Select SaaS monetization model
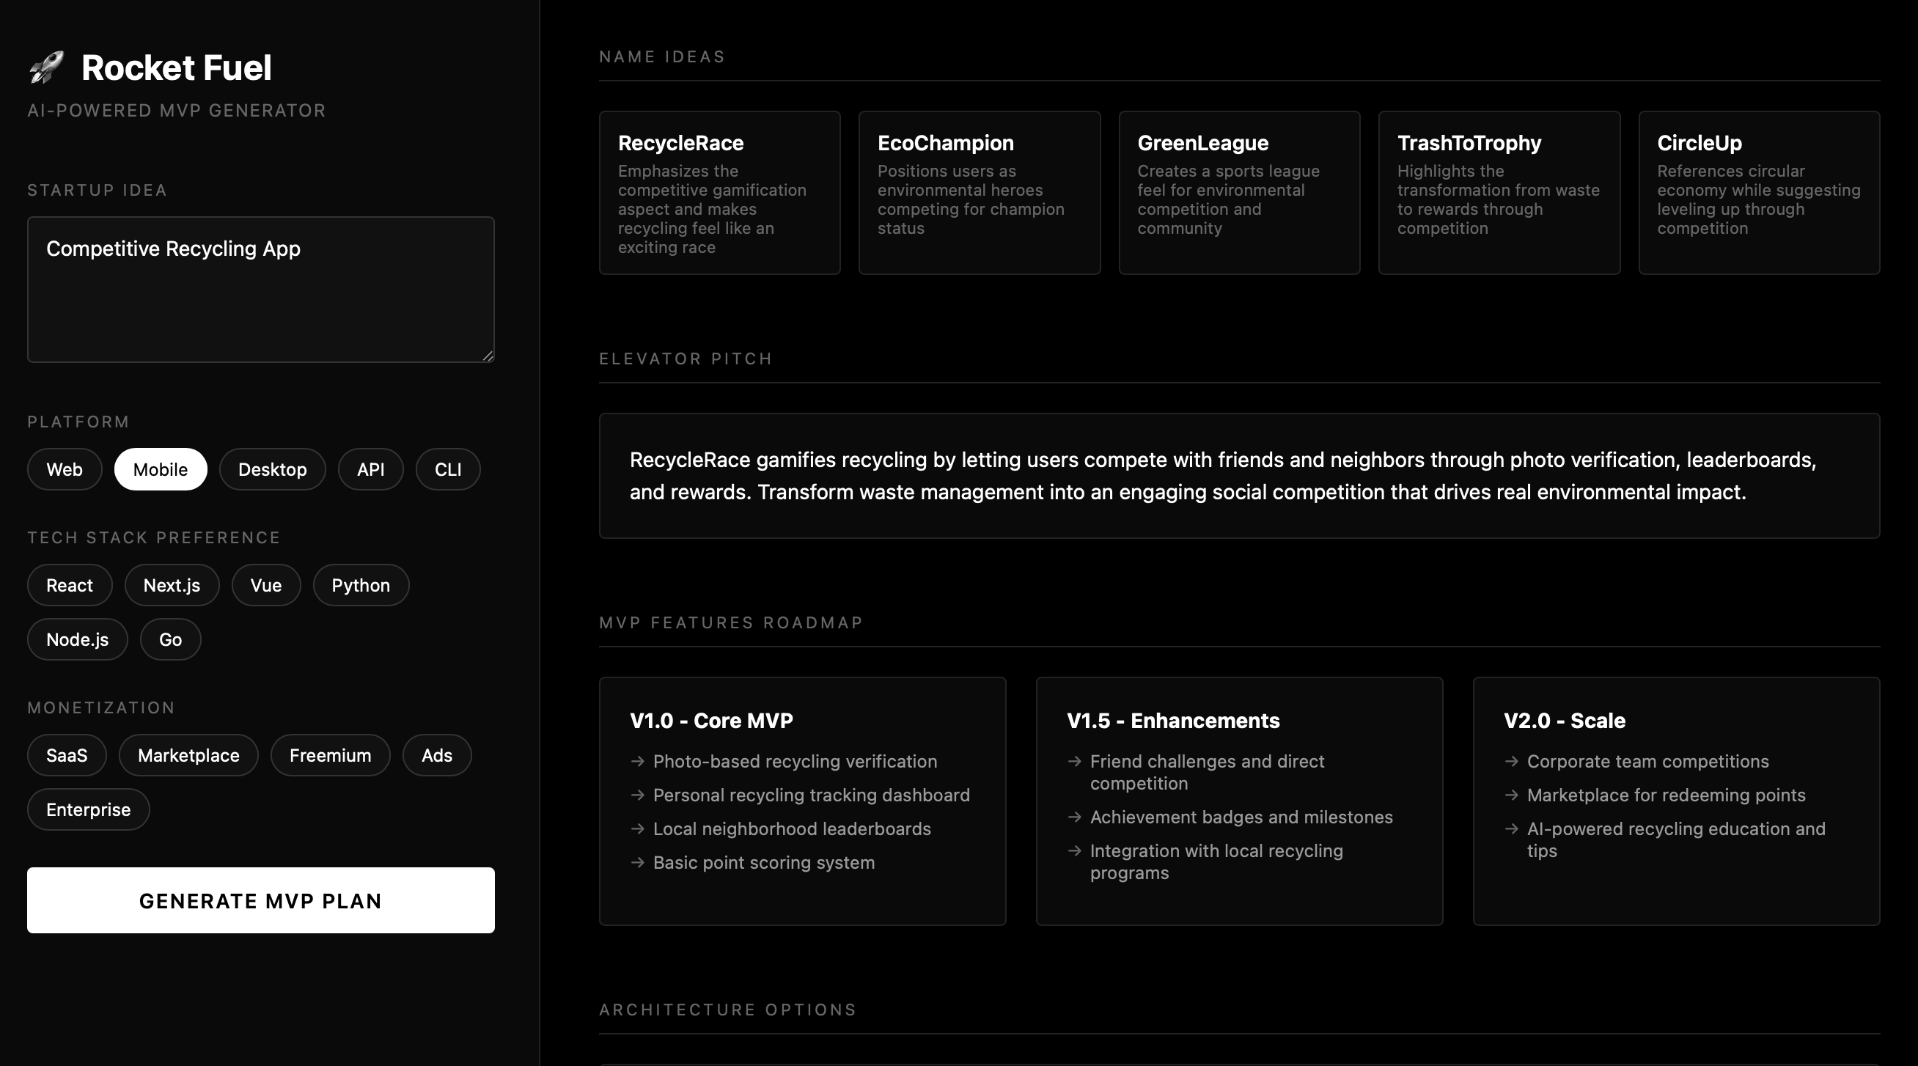1918x1066 pixels. coord(66,755)
